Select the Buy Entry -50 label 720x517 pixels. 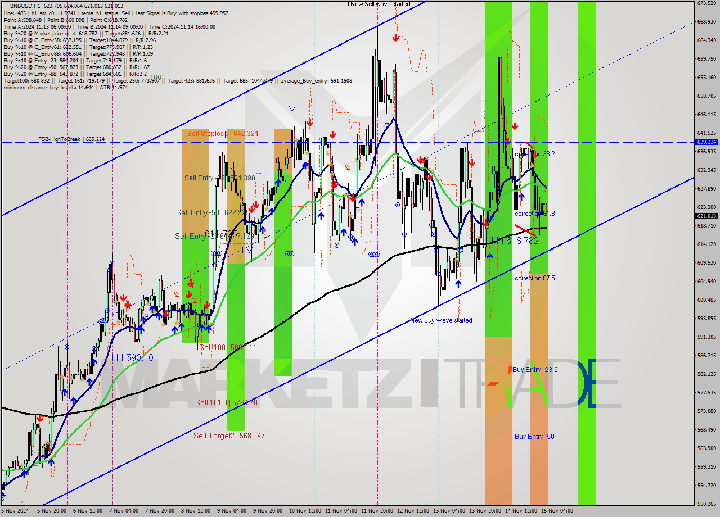point(534,437)
